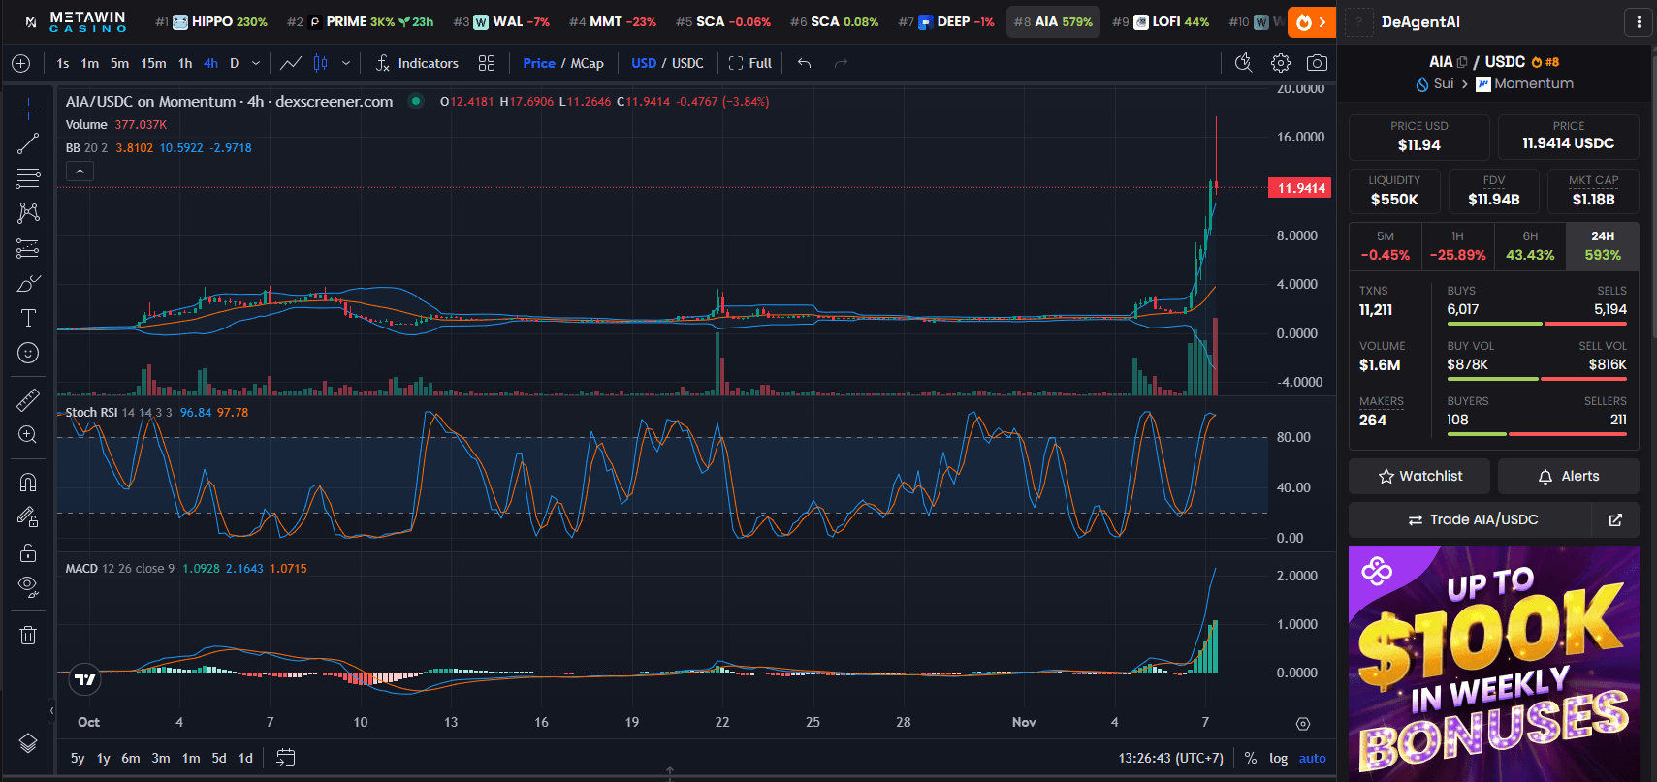
Task: Open chart settings gear icon
Action: click(x=1281, y=63)
